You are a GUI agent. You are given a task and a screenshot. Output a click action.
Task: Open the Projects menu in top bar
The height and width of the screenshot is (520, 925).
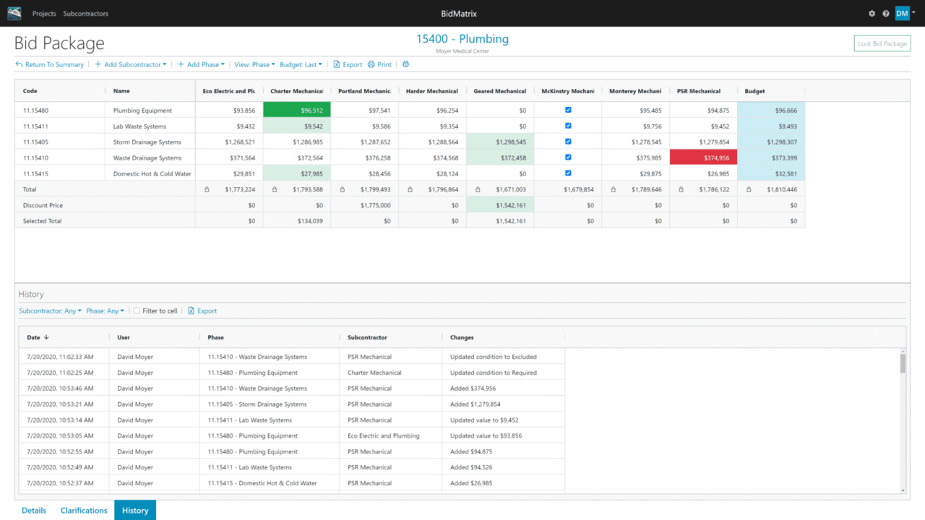click(44, 14)
